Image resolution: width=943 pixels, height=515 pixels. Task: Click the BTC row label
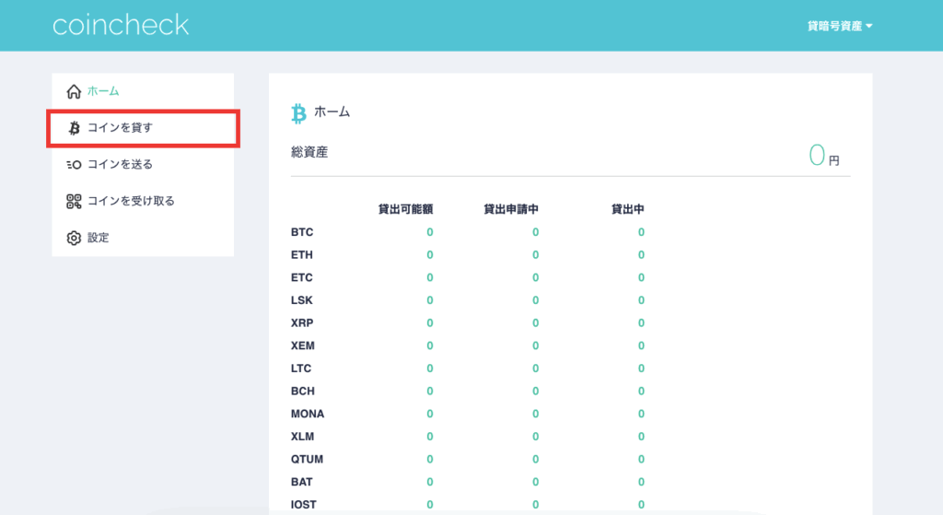pyautogui.click(x=302, y=232)
